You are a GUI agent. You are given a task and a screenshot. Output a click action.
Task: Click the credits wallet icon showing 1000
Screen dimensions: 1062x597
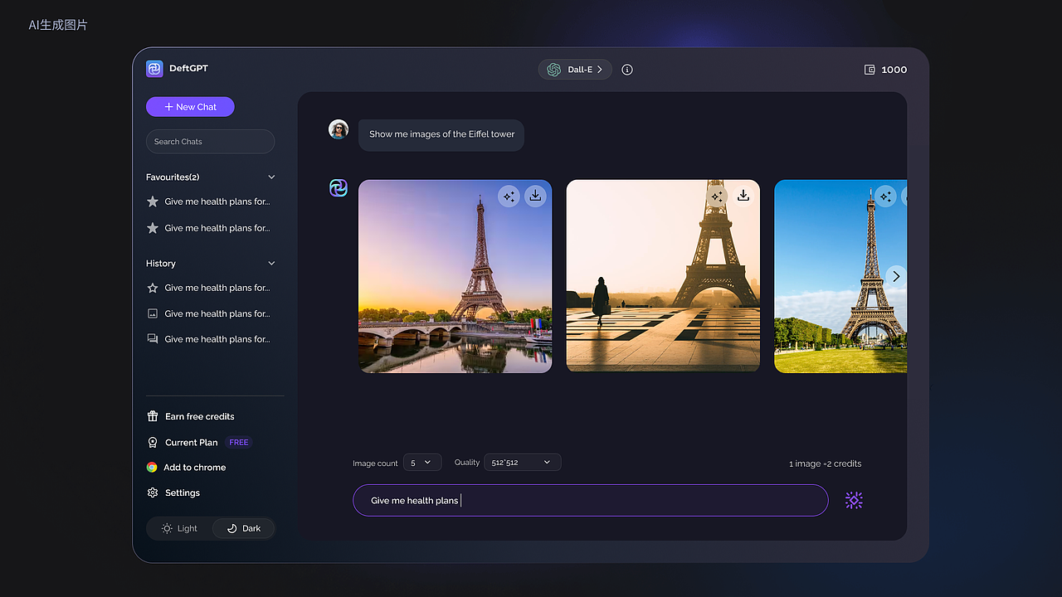[870, 70]
